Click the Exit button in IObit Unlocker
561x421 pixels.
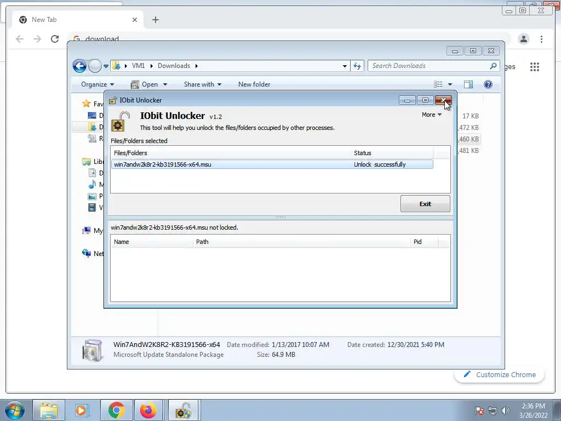(x=425, y=204)
